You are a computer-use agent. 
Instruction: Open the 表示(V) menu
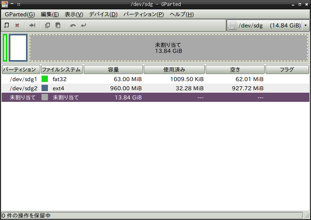[x=74, y=14]
